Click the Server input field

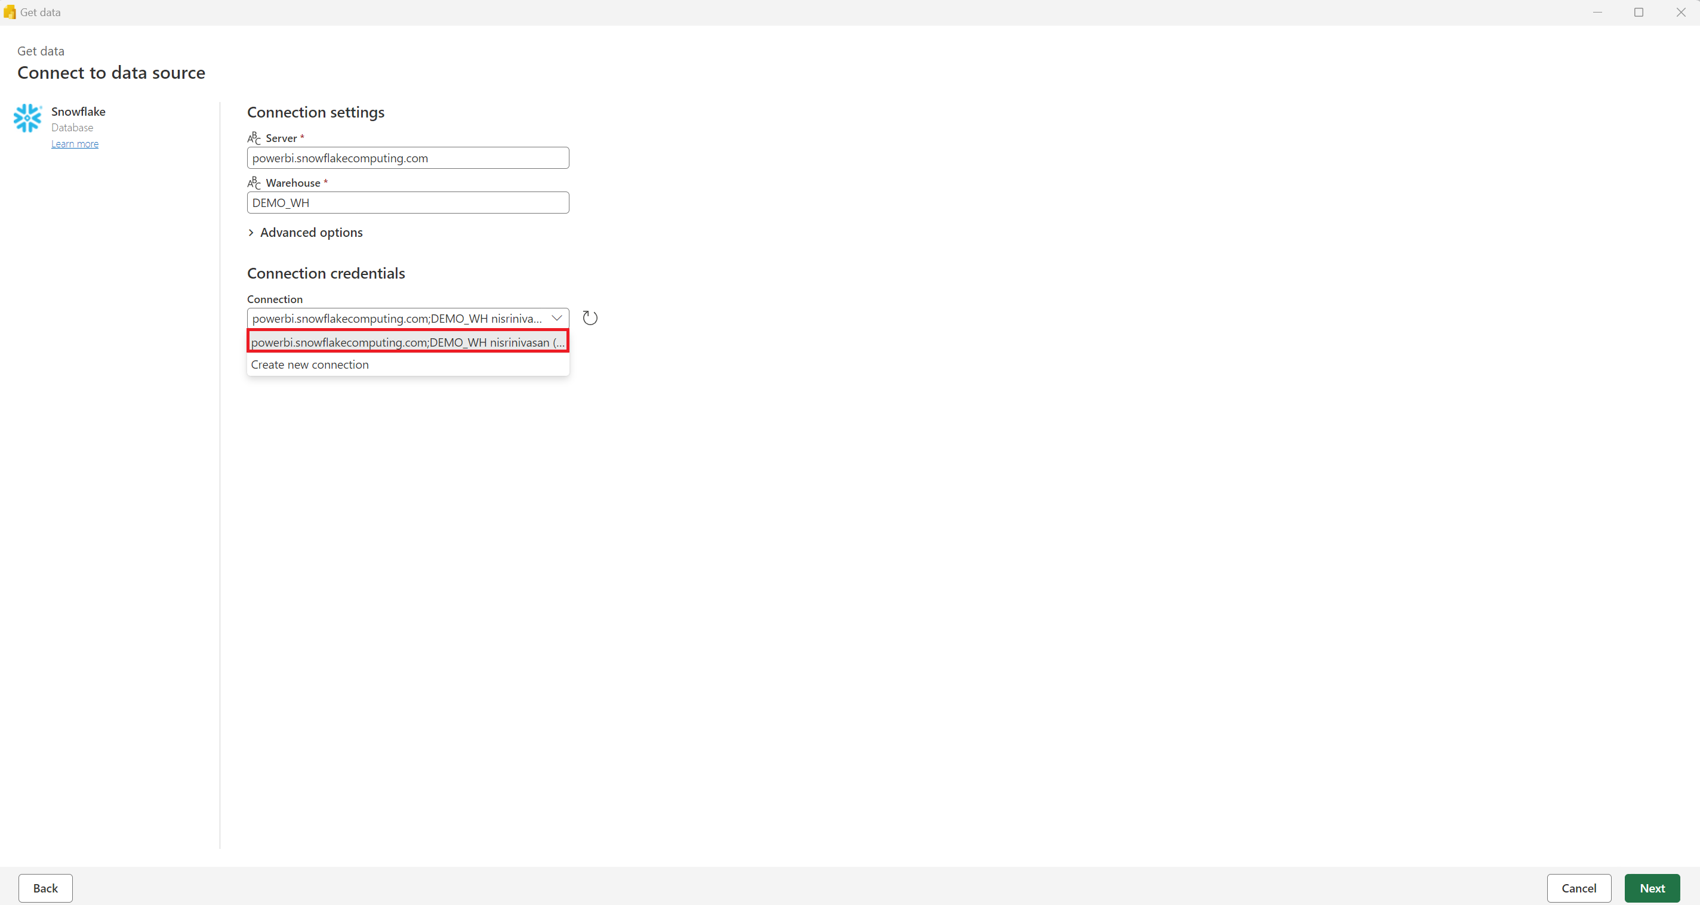[407, 157]
